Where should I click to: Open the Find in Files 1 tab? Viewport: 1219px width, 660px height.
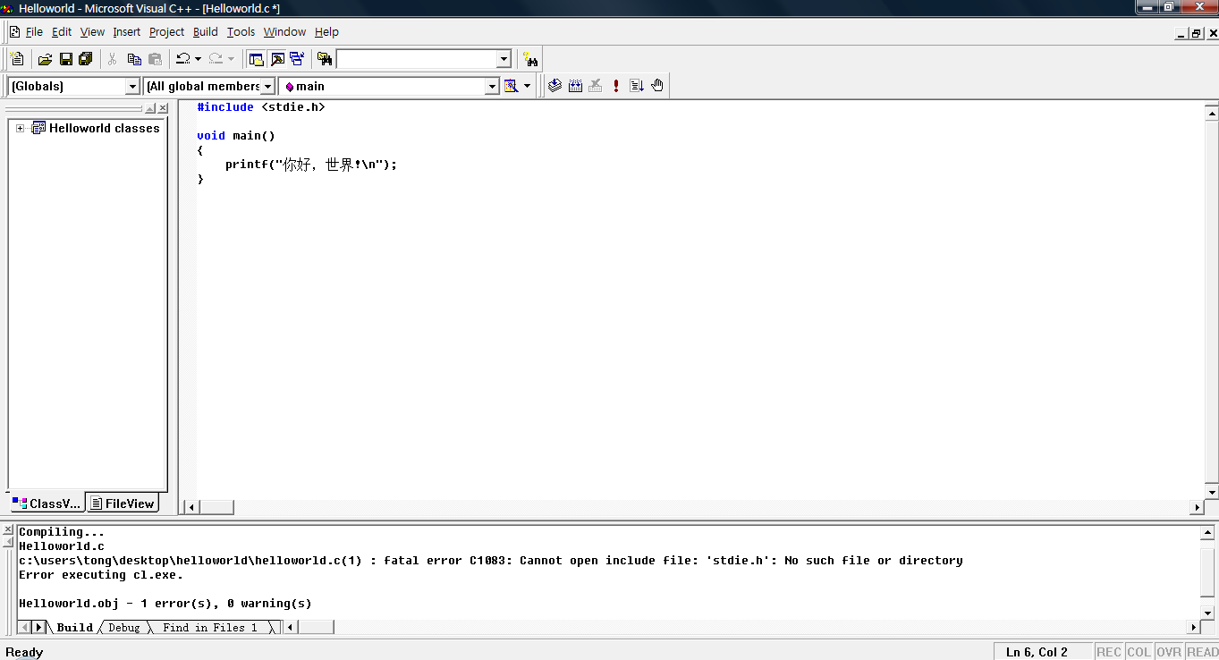tap(209, 628)
